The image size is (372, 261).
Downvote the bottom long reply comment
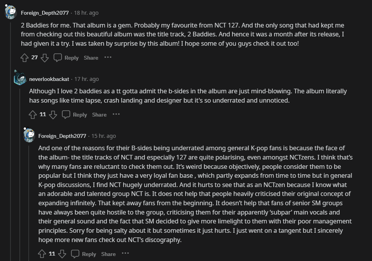(62, 254)
